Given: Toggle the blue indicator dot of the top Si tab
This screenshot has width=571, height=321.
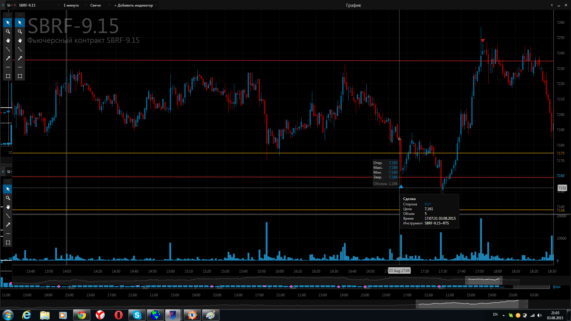Looking at the screenshot, I should 3,5.
